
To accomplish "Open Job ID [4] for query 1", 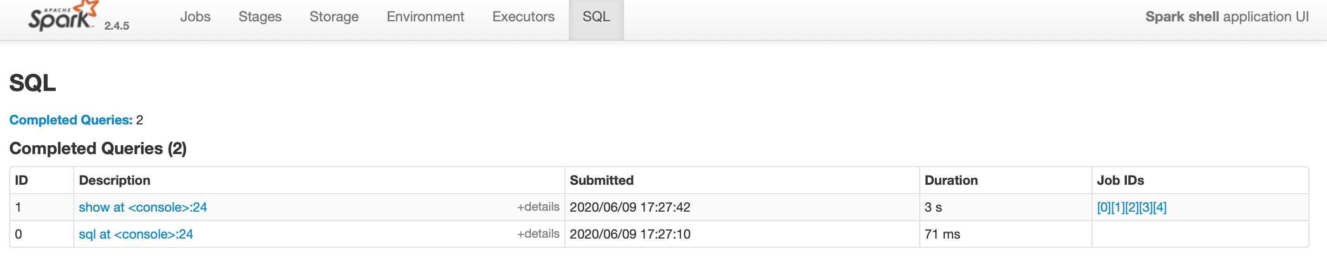I will (1160, 207).
